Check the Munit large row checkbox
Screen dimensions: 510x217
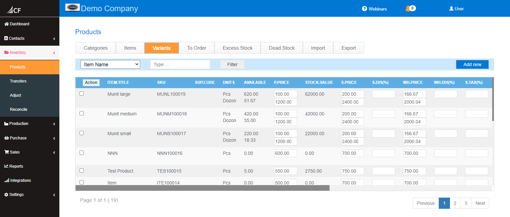pyautogui.click(x=82, y=94)
